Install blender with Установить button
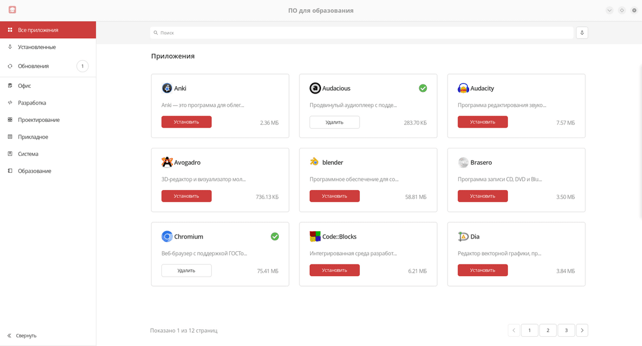The width and height of the screenshot is (642, 346). point(334,196)
